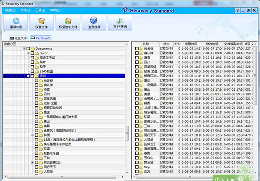The width and height of the screenshot is (260, 181).
Task: Click the question mark help icon in title bar
Action: (x=237, y=10)
